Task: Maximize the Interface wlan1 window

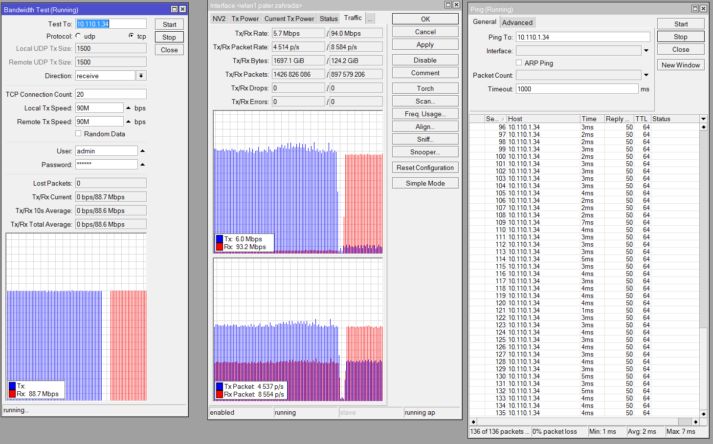Action: point(448,4)
